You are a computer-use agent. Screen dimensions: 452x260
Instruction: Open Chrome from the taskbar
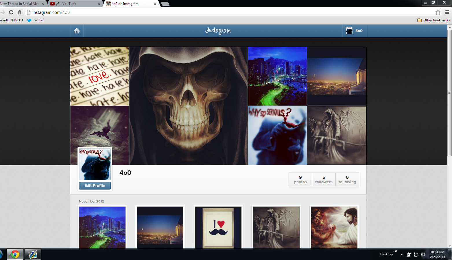click(x=15, y=254)
